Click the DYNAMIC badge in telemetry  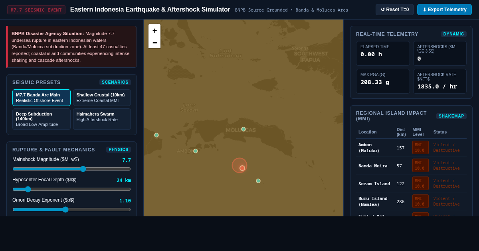click(x=454, y=34)
